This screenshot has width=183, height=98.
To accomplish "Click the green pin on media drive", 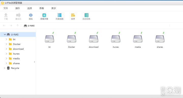I will pyautogui.click(x=141, y=33).
